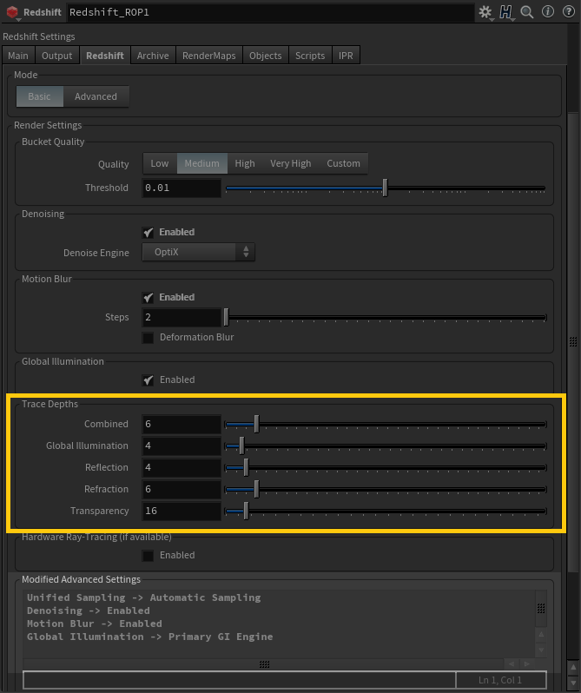Open the Output tab
Image resolution: width=581 pixels, height=693 pixels.
point(57,56)
